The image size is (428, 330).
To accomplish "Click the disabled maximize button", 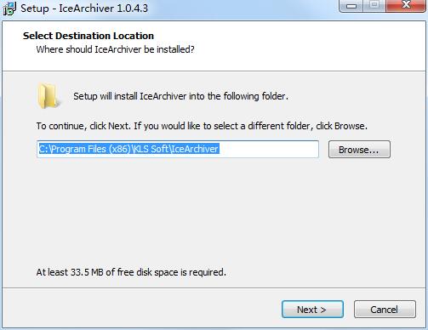I will [374, 5].
